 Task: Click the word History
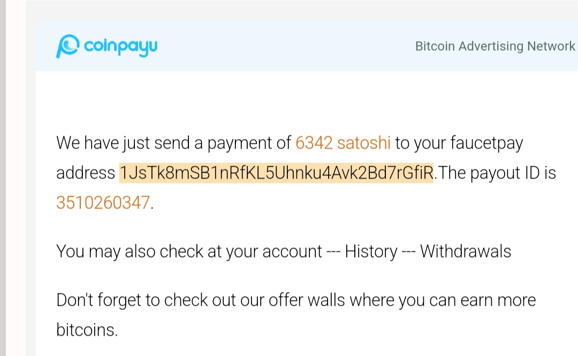371,252
